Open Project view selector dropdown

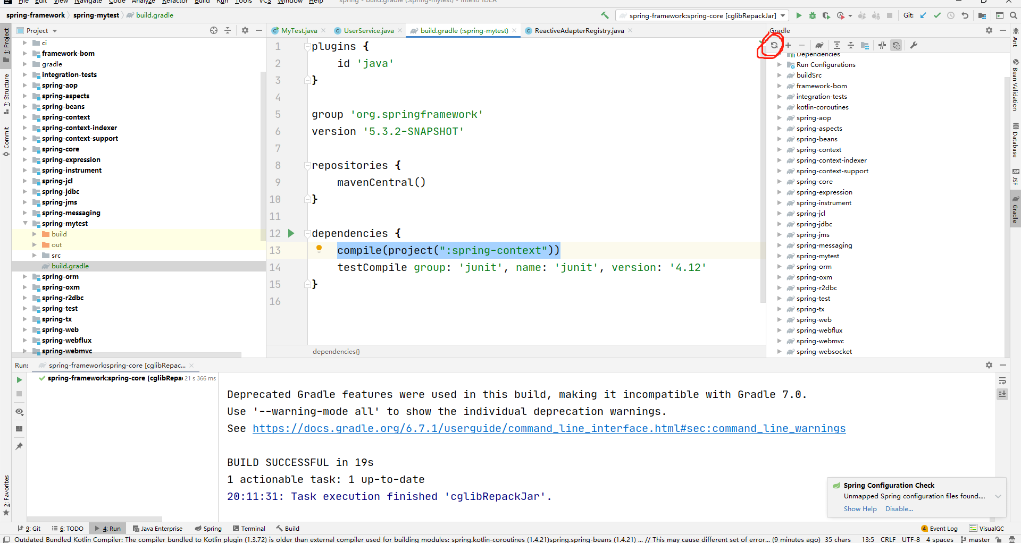tap(41, 31)
